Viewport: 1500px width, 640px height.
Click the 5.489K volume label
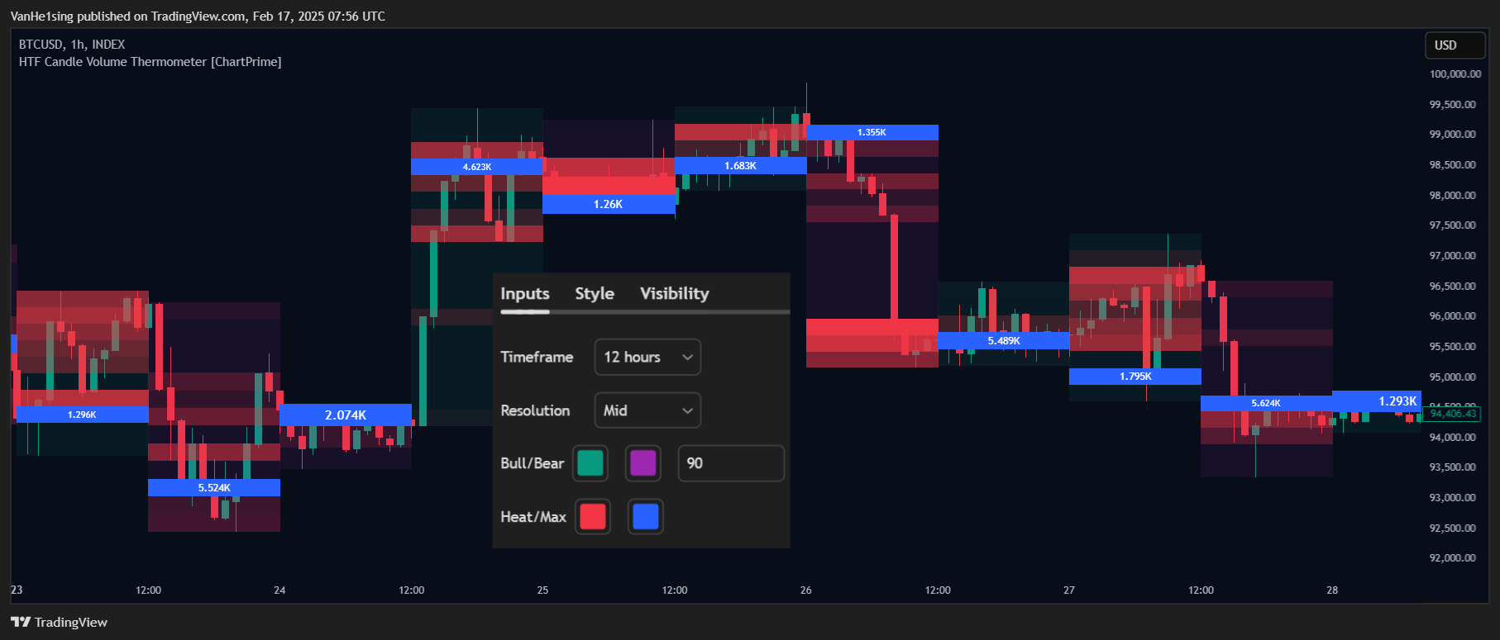pos(1004,340)
